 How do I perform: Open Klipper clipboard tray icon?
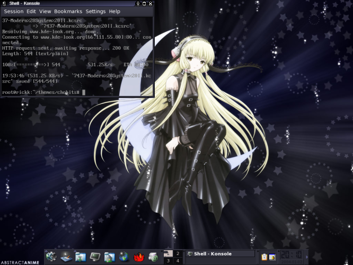pos(264,257)
